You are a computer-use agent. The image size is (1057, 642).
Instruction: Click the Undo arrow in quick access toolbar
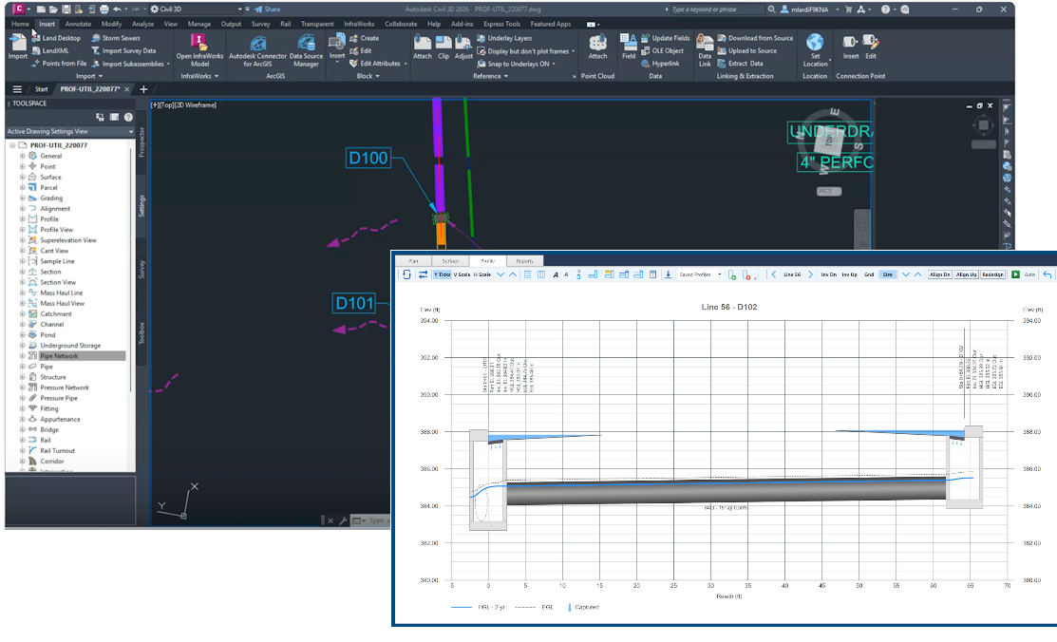pos(118,9)
